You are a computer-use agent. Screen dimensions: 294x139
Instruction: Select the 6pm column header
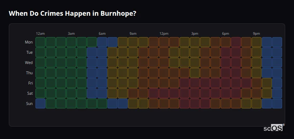[226, 34]
